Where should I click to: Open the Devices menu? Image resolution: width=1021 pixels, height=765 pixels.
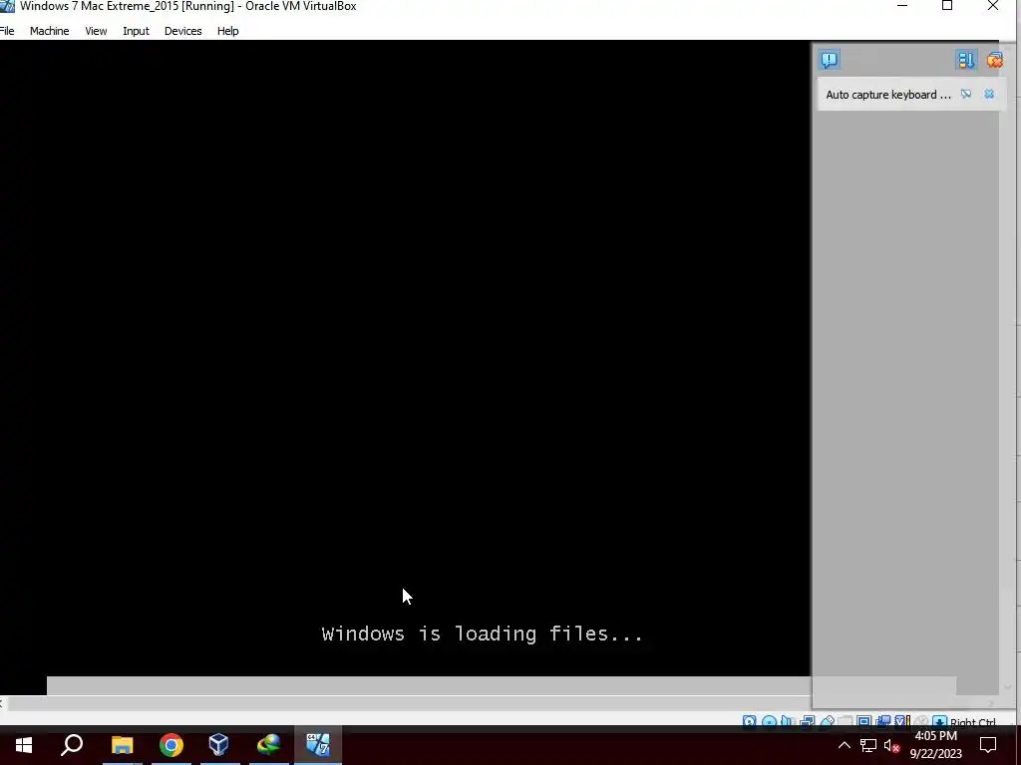183,31
